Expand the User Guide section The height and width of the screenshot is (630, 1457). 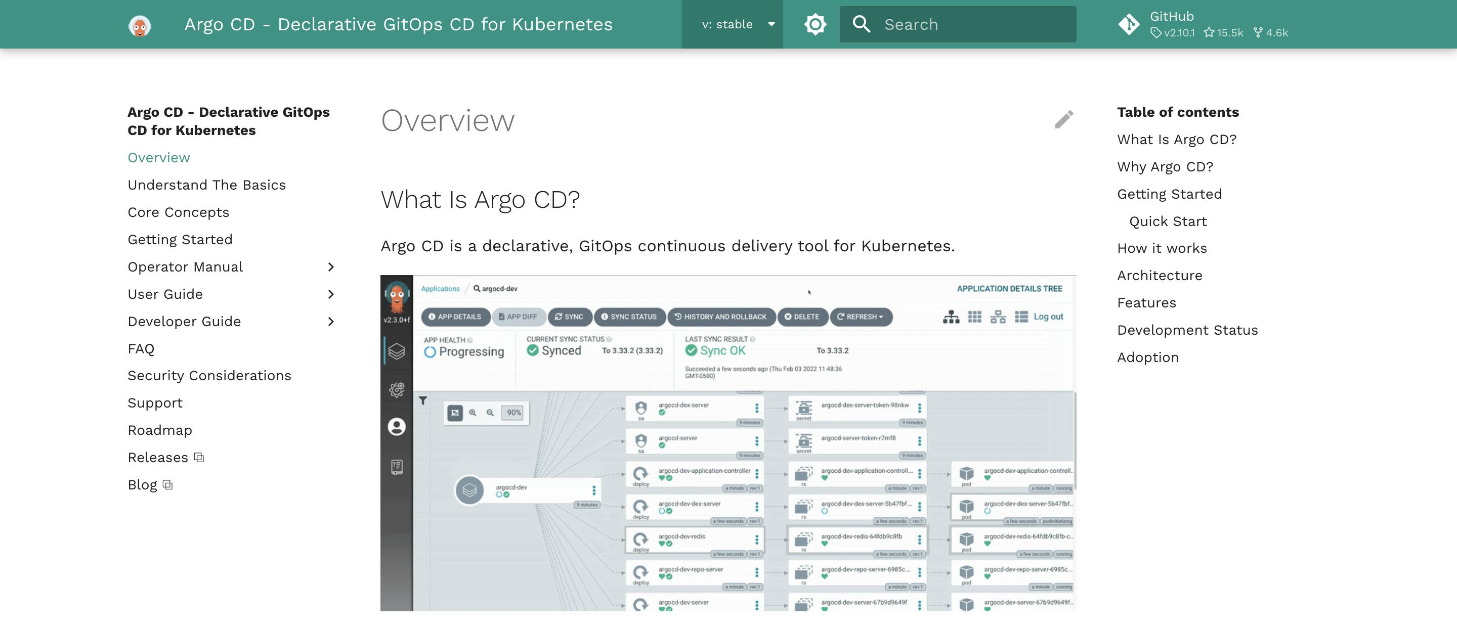pos(331,294)
